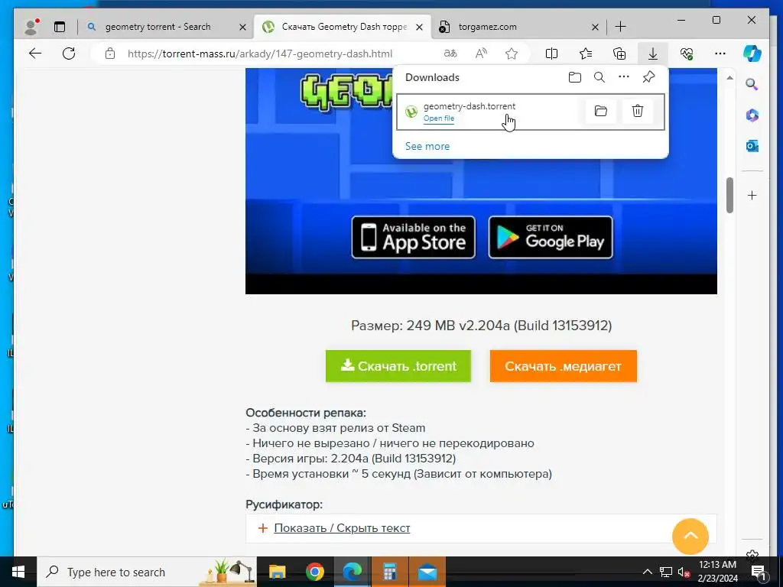
Task: Show geometry-dash.torrent in folder
Action: pos(601,111)
